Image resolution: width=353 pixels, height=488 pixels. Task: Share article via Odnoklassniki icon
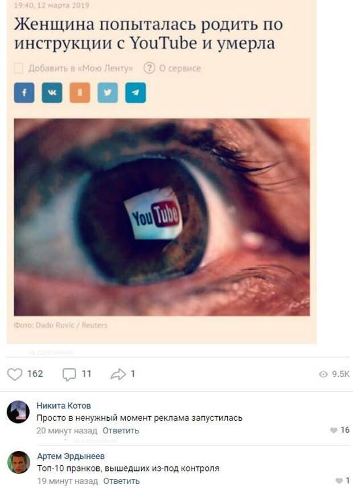(x=80, y=93)
